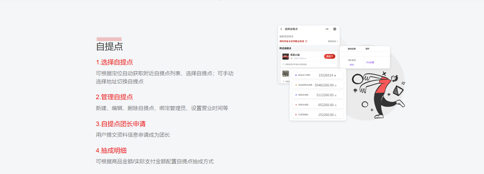Image resolution: width=484 pixels, height=174 pixels.
Task: Click the 手动结算 link
Action: point(370,62)
